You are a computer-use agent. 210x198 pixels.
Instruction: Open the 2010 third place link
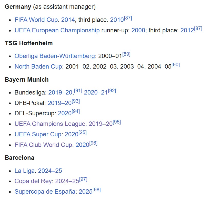coord(117,20)
